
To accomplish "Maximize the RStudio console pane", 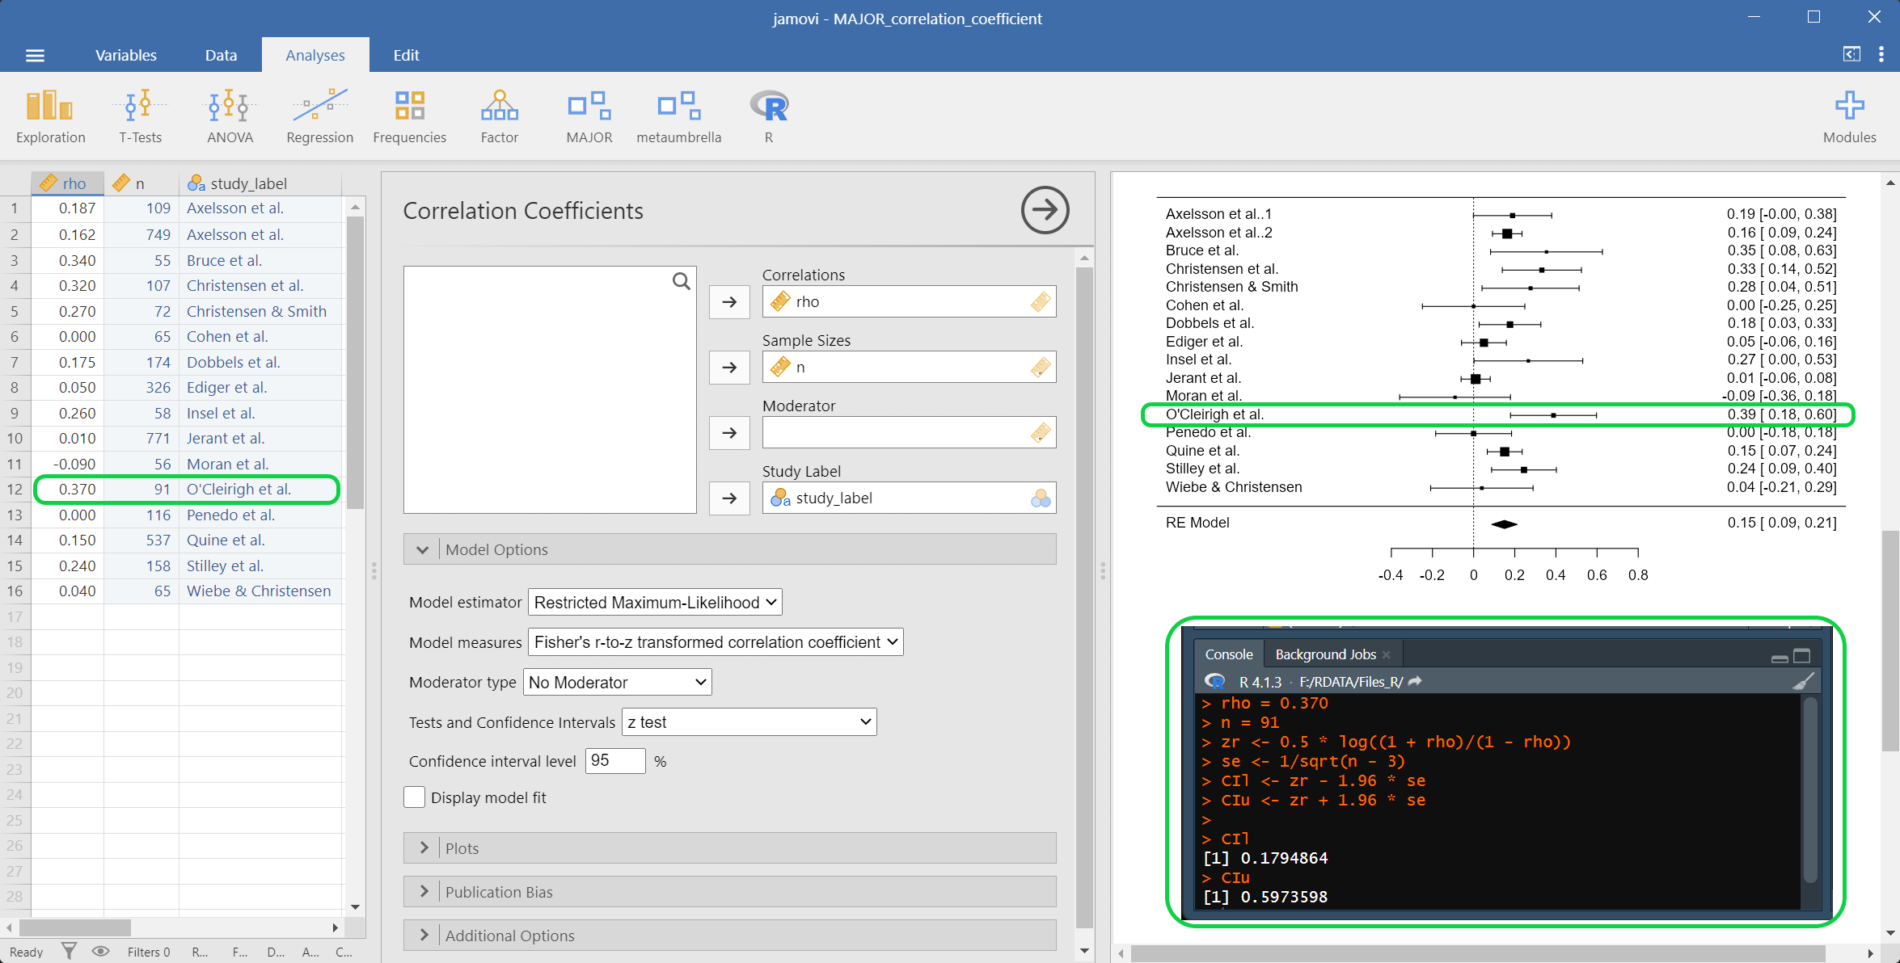I will (x=1802, y=655).
